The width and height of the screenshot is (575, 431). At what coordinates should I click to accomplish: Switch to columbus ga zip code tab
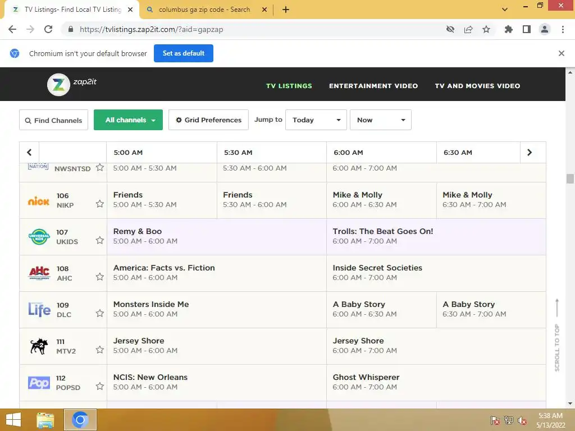coord(204,10)
